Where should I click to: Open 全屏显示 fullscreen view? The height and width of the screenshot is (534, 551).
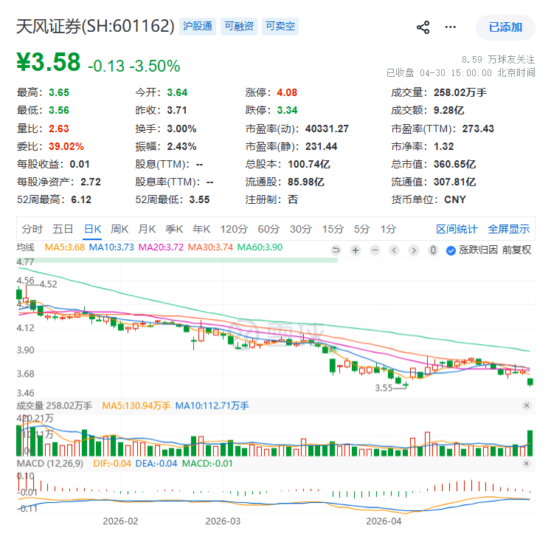tap(509, 230)
